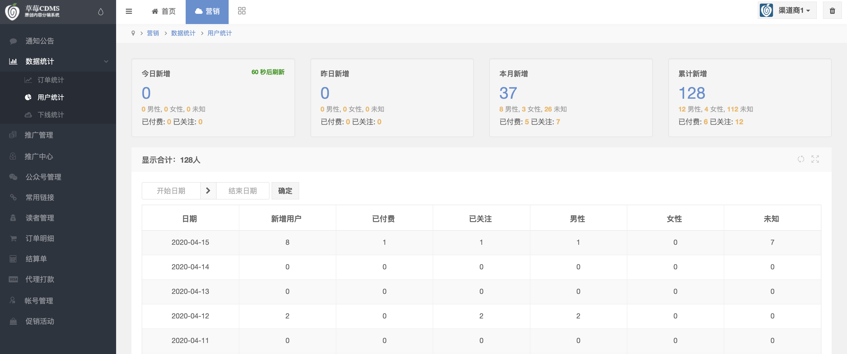Screen dimensions: 847x354
Task: Expand the panel to fullscreen
Action: click(x=815, y=159)
